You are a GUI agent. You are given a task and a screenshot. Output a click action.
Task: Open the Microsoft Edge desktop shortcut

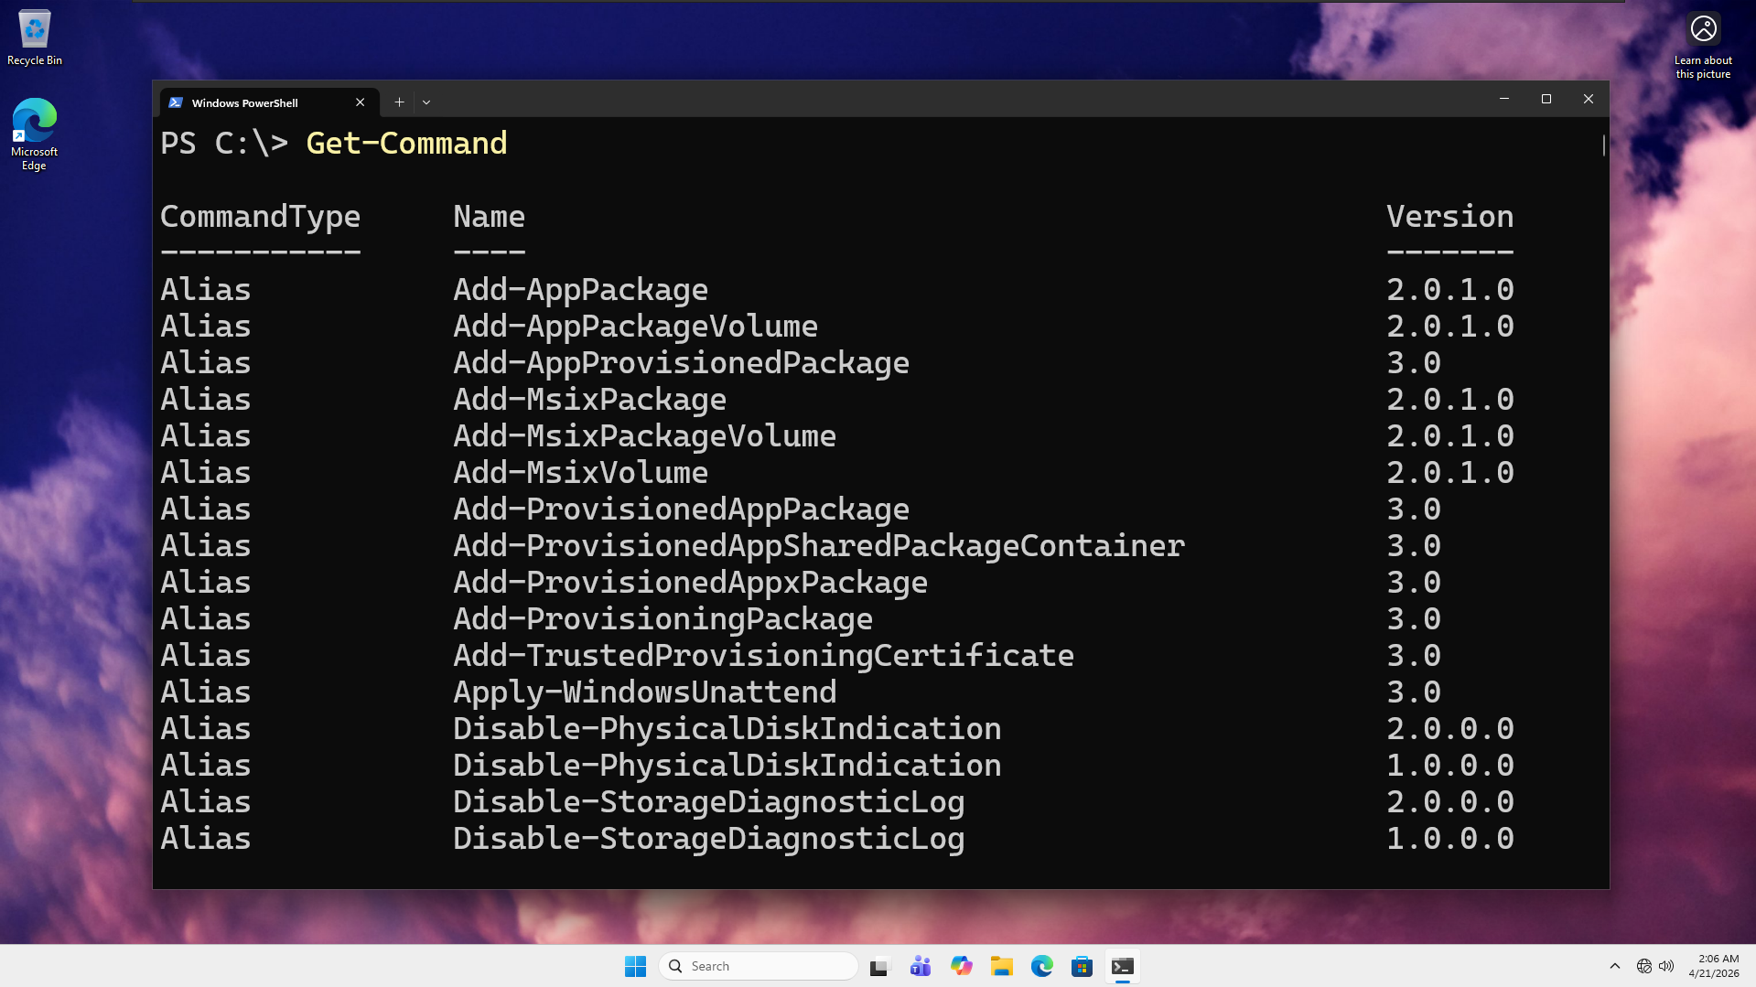[x=34, y=134]
